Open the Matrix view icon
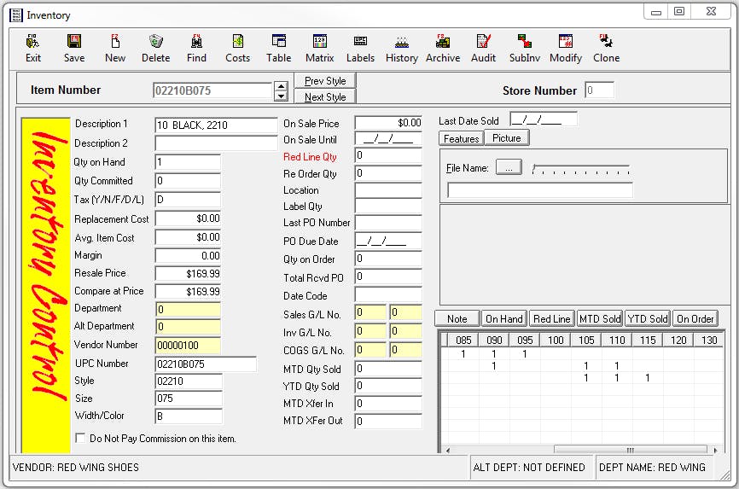This screenshot has height=489, width=739. 319,48
